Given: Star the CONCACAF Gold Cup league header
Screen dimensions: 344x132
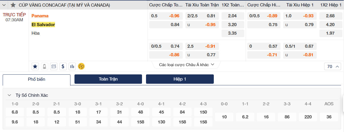Looking at the screenshot, I should tap(13, 5).
